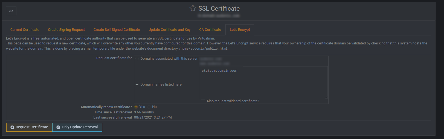Open Update Certificate and Key tab
This screenshot has height=139, width=444.
(x=169, y=30)
